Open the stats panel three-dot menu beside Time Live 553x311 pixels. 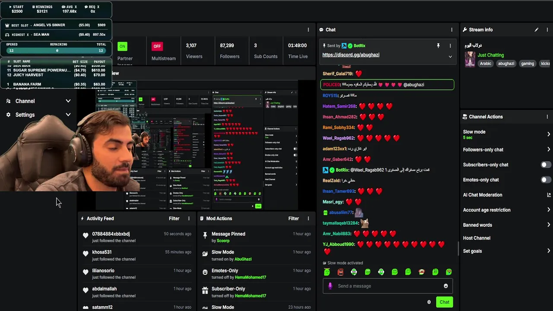[x=308, y=30]
